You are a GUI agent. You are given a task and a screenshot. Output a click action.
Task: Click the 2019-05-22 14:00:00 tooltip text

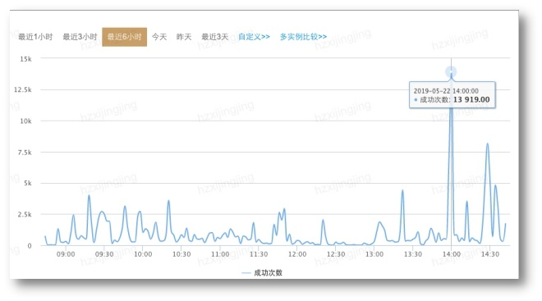(446, 91)
